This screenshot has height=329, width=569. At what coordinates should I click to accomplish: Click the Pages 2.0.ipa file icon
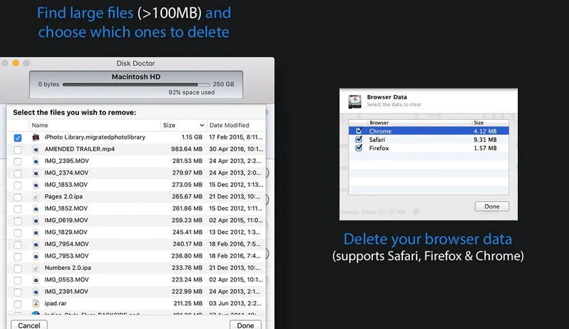coord(35,196)
